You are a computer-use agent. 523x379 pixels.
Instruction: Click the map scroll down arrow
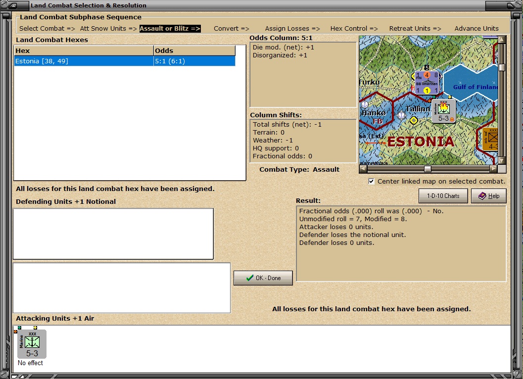(x=502, y=161)
